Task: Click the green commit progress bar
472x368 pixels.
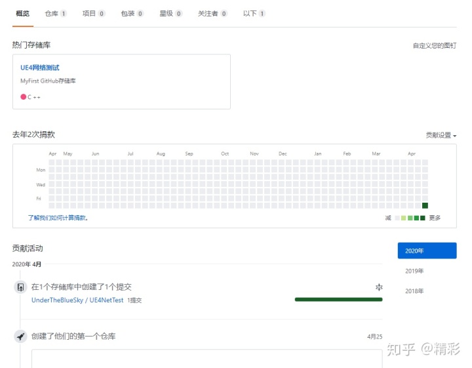Action: tap(339, 299)
